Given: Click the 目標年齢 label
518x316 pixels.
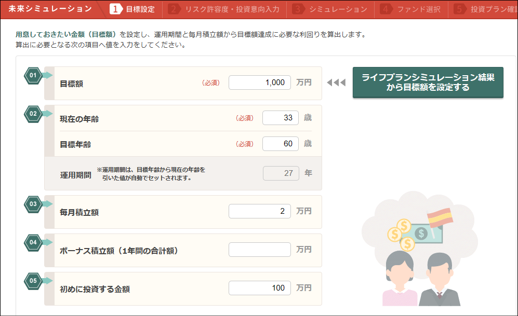Looking at the screenshot, I should pyautogui.click(x=75, y=144).
